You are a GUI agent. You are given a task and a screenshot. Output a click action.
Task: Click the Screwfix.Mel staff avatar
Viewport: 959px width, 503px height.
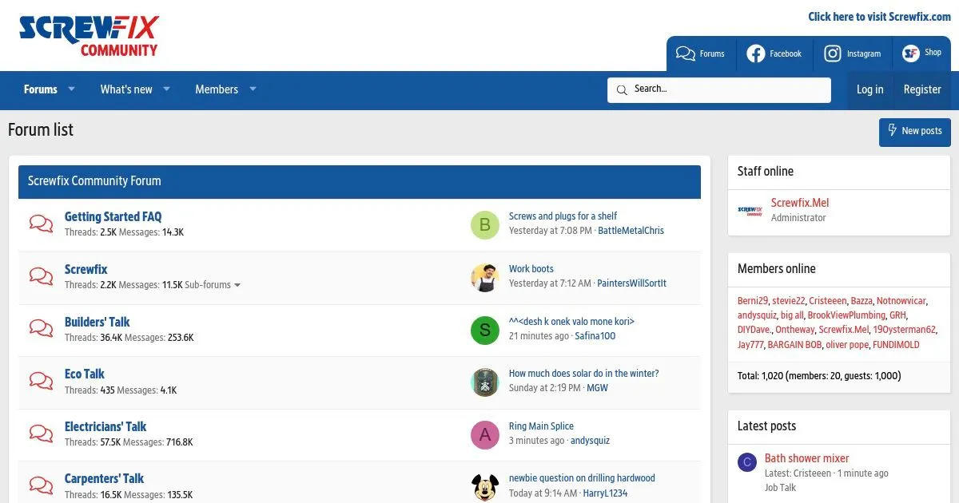tap(750, 211)
